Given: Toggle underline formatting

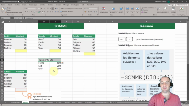Looking at the screenshot, I should coord(30,12).
